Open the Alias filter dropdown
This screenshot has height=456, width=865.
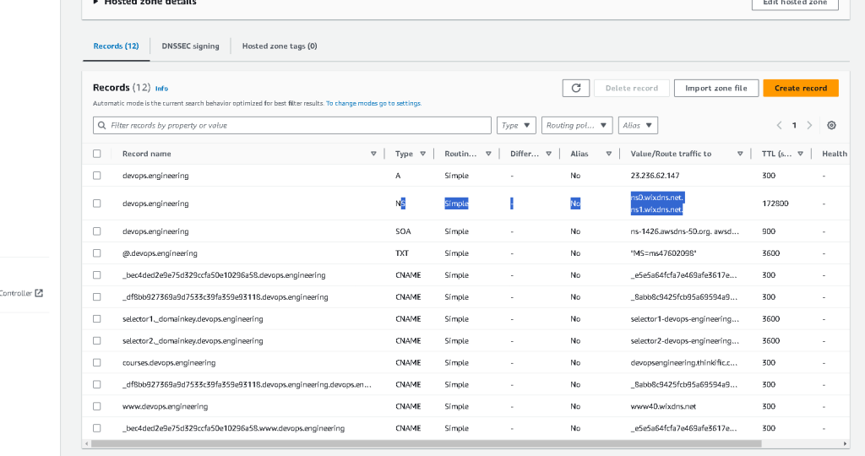coord(638,125)
